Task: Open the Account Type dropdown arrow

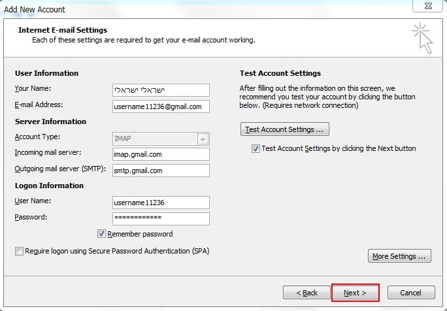Action: tap(203, 139)
